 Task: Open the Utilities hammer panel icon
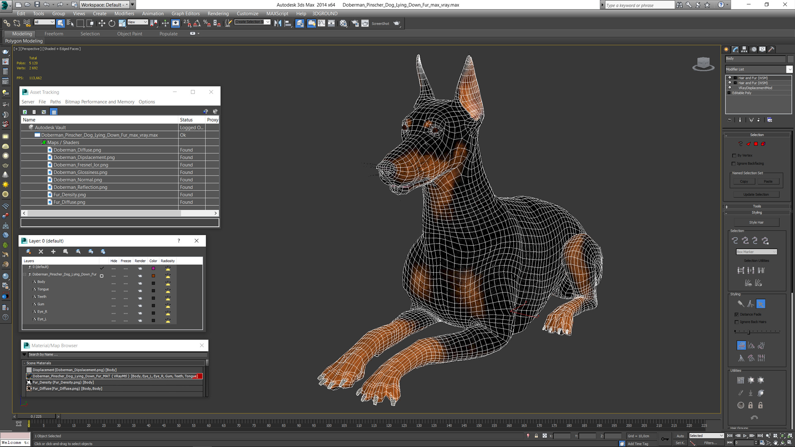tap(771, 49)
